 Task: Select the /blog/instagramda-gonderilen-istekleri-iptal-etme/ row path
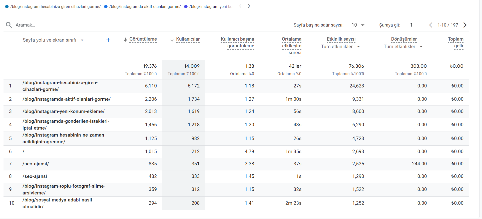coord(66,125)
